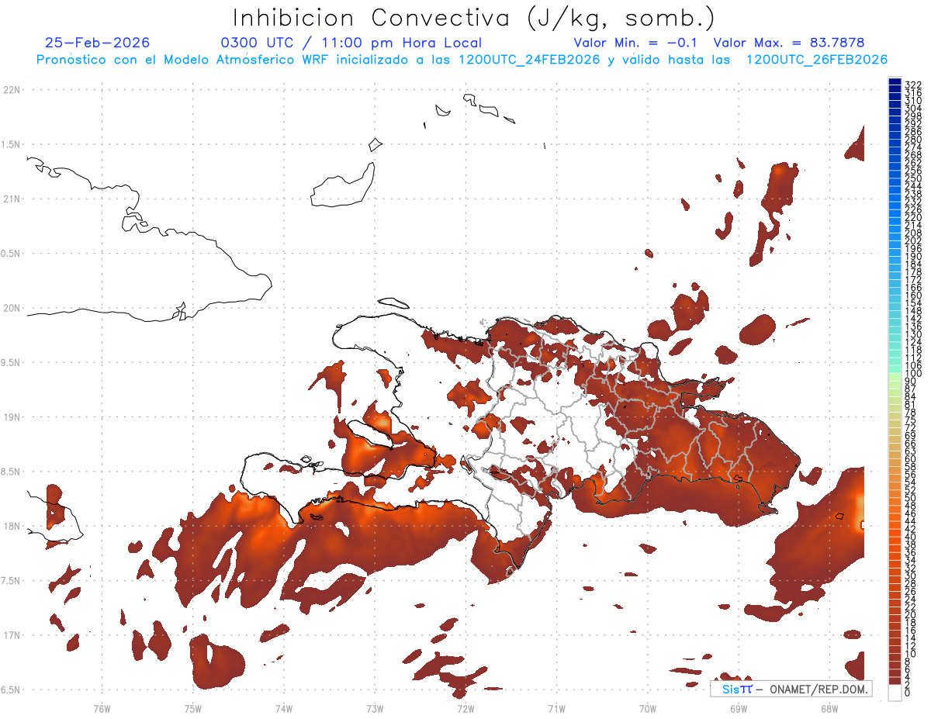The height and width of the screenshot is (719, 931).
Task: Click the '100' label on the colorbar
Action: coord(913,373)
